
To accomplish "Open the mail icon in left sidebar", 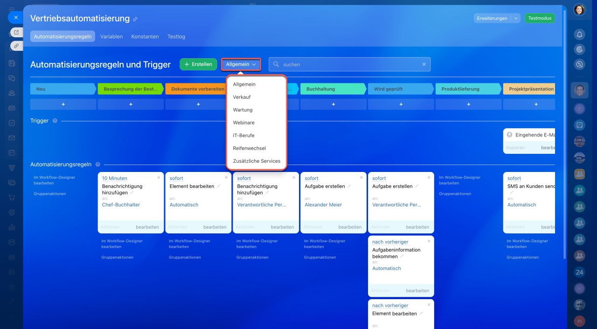I will (x=12, y=138).
